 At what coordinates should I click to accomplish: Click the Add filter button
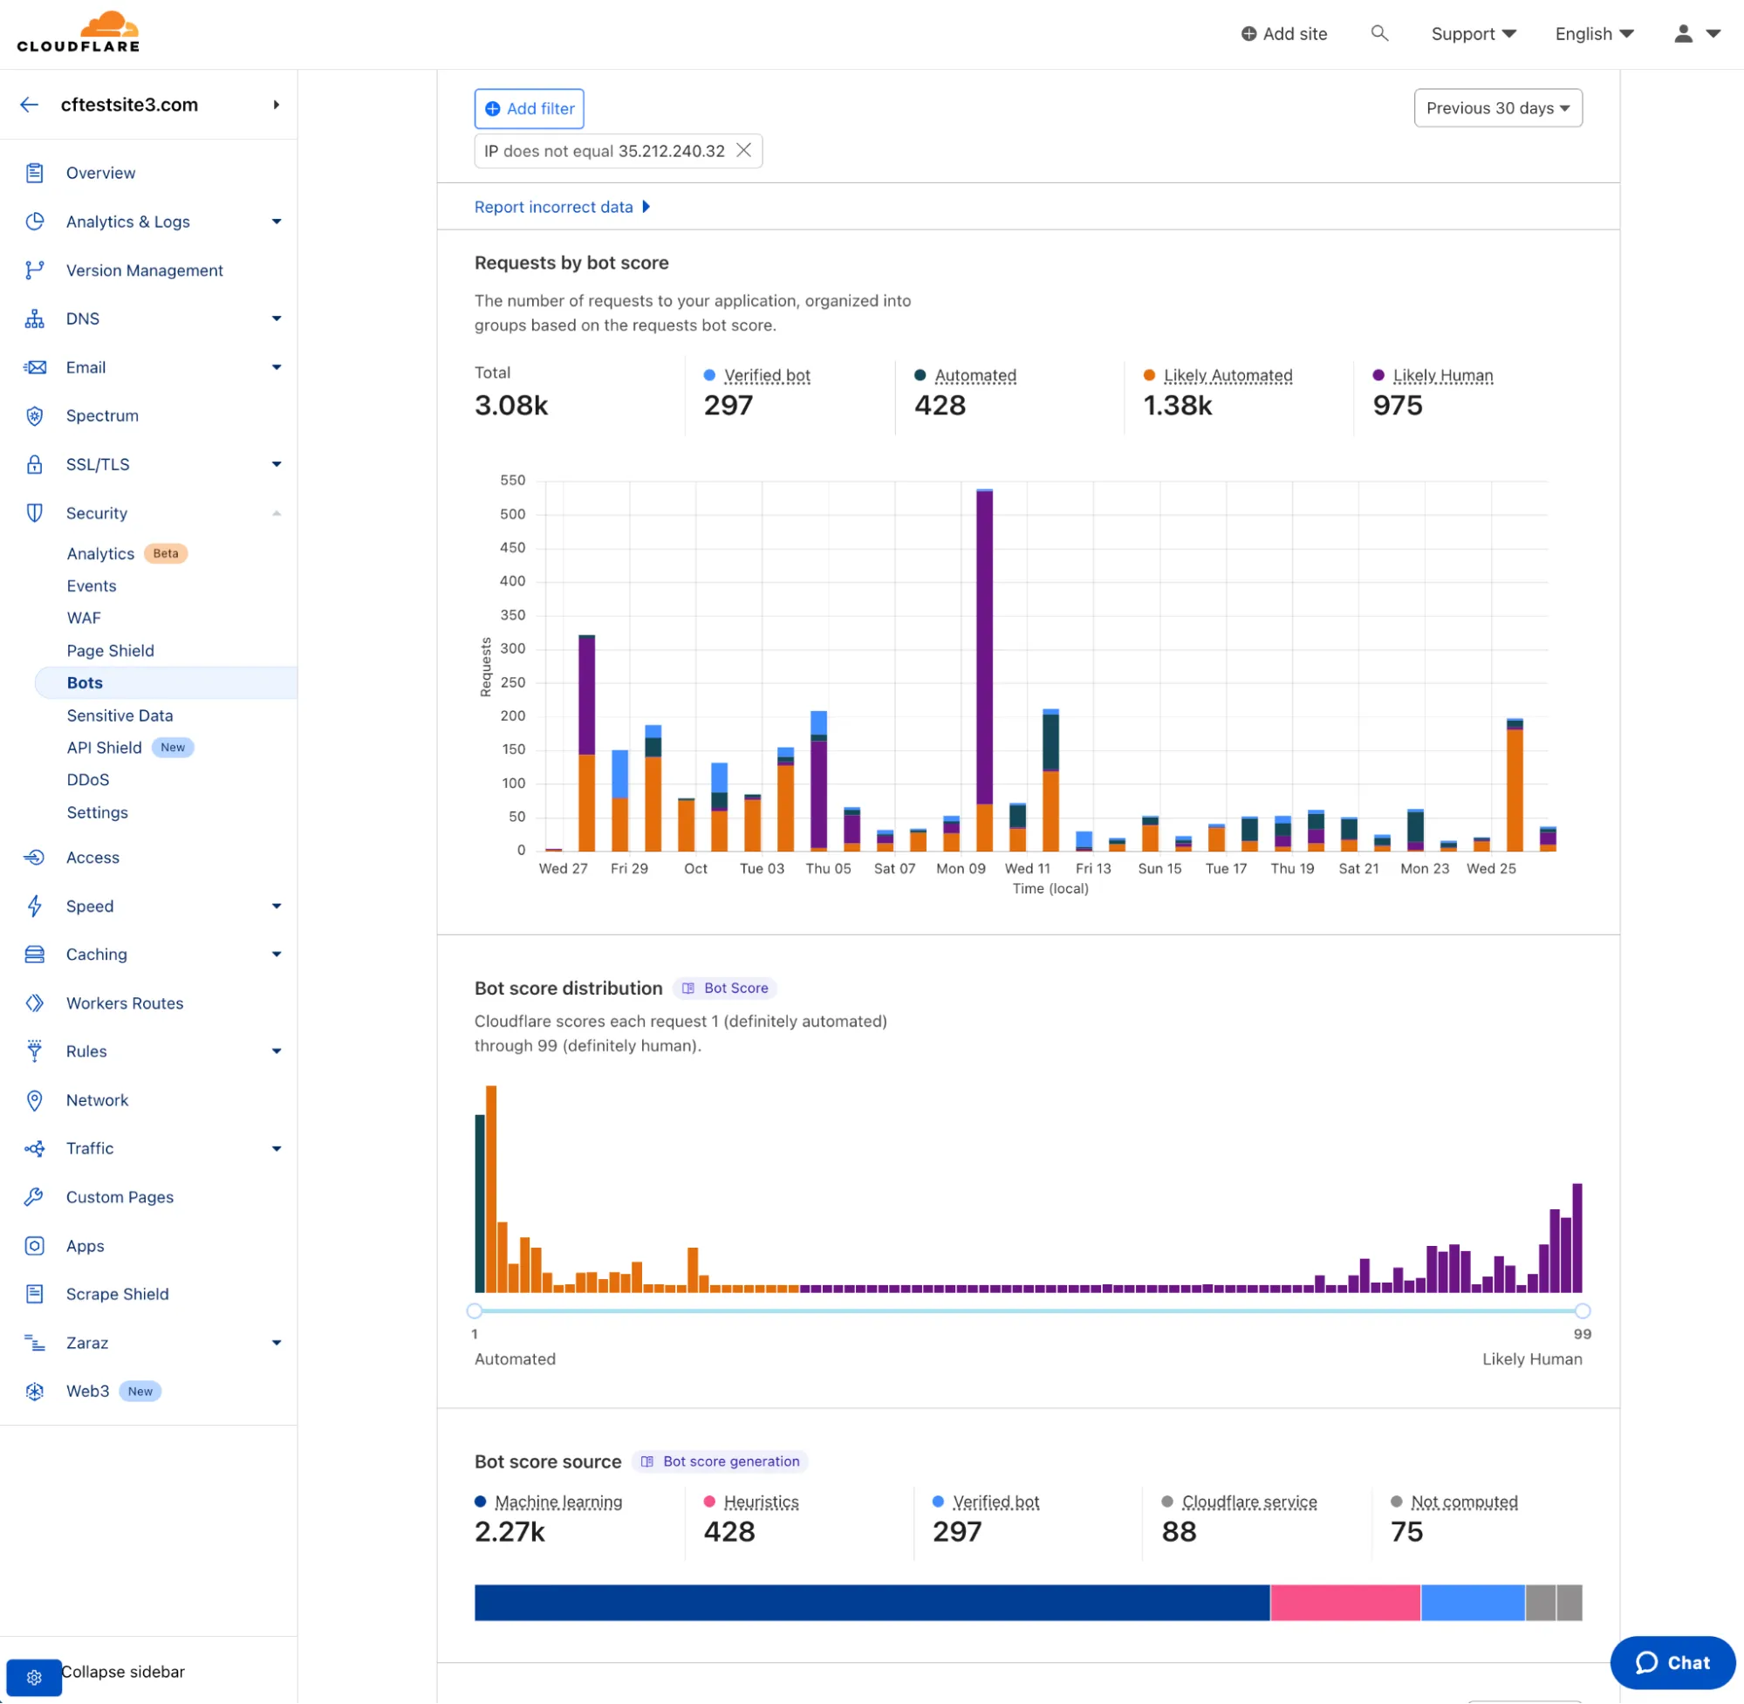coord(528,107)
